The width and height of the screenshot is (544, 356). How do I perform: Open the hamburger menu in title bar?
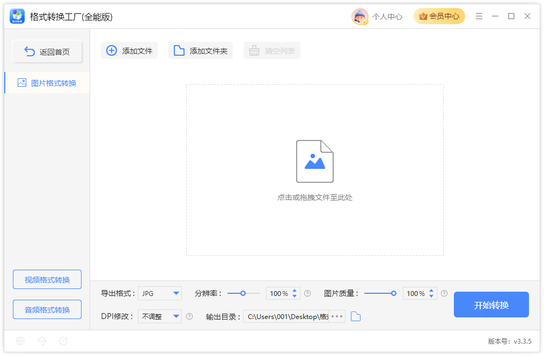(479, 16)
